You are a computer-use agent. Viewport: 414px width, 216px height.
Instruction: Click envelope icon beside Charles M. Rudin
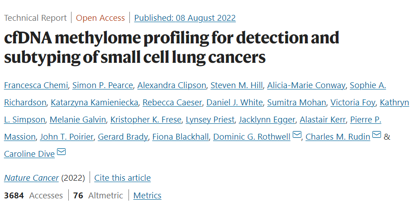point(376,135)
